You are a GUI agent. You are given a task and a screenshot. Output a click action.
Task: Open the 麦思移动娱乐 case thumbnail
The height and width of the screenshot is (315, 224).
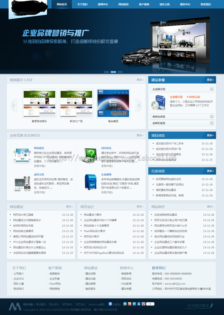(x=39, y=103)
